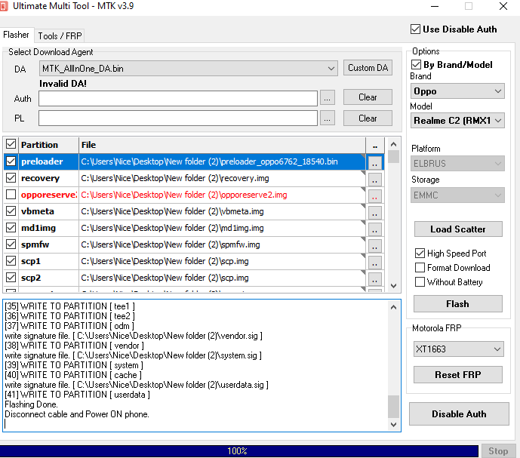This screenshot has width=520, height=458.
Task: Browse file for scp1 partition row
Action: [375, 263]
